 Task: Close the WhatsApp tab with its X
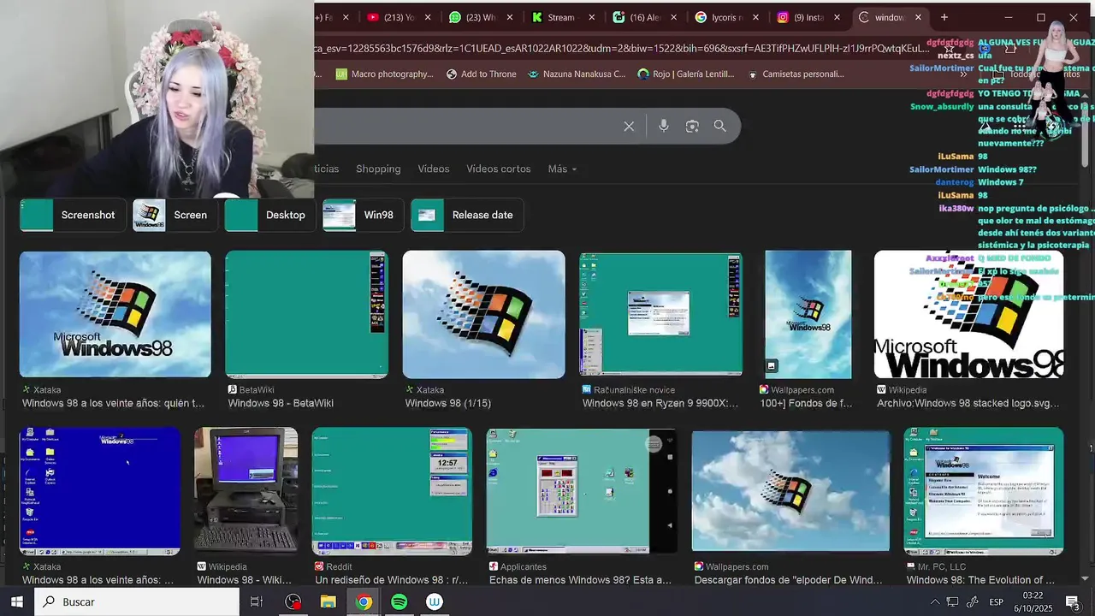(510, 17)
